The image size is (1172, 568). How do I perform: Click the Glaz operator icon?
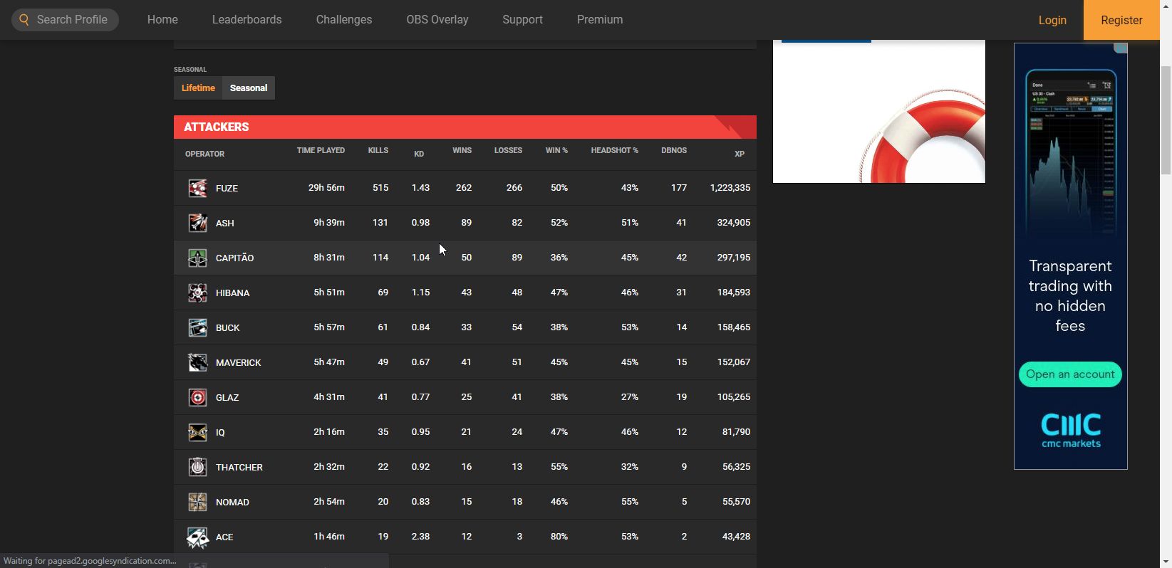197,397
